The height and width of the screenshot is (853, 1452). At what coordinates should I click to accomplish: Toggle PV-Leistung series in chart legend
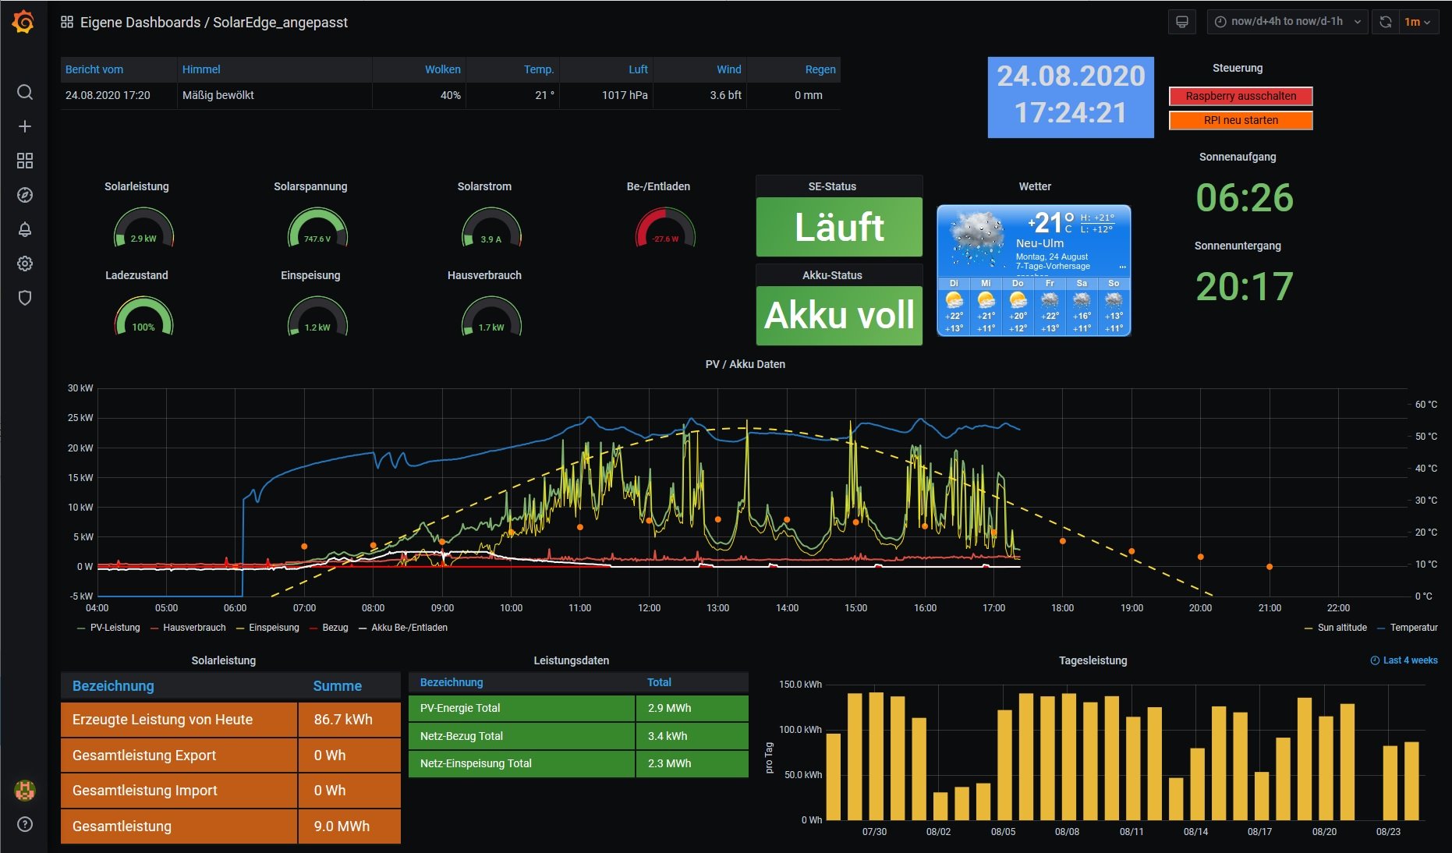click(115, 628)
